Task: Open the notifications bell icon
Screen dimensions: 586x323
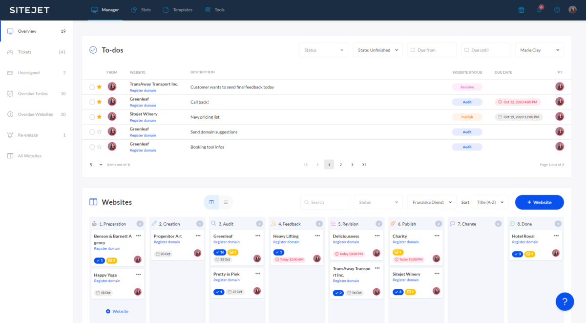Action: tap(539, 10)
